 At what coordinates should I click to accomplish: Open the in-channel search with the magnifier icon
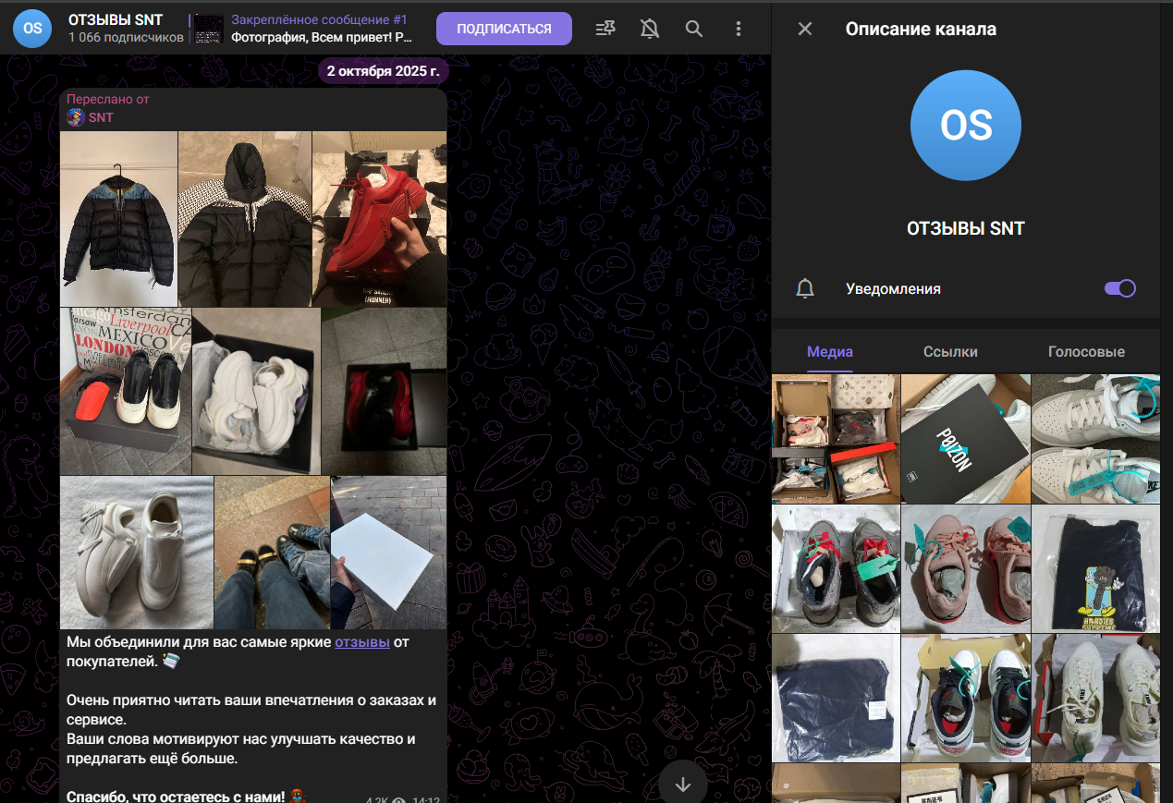tap(693, 29)
